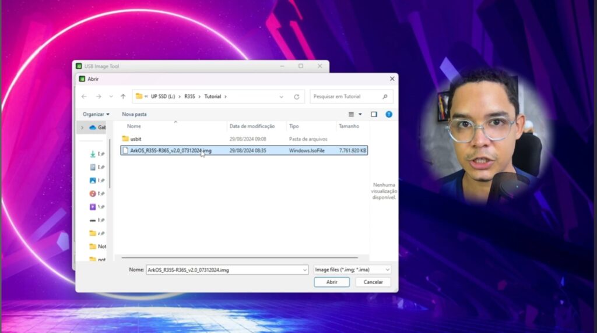
Task: Open Music quick access icon in sidebar
Action: pos(93,194)
